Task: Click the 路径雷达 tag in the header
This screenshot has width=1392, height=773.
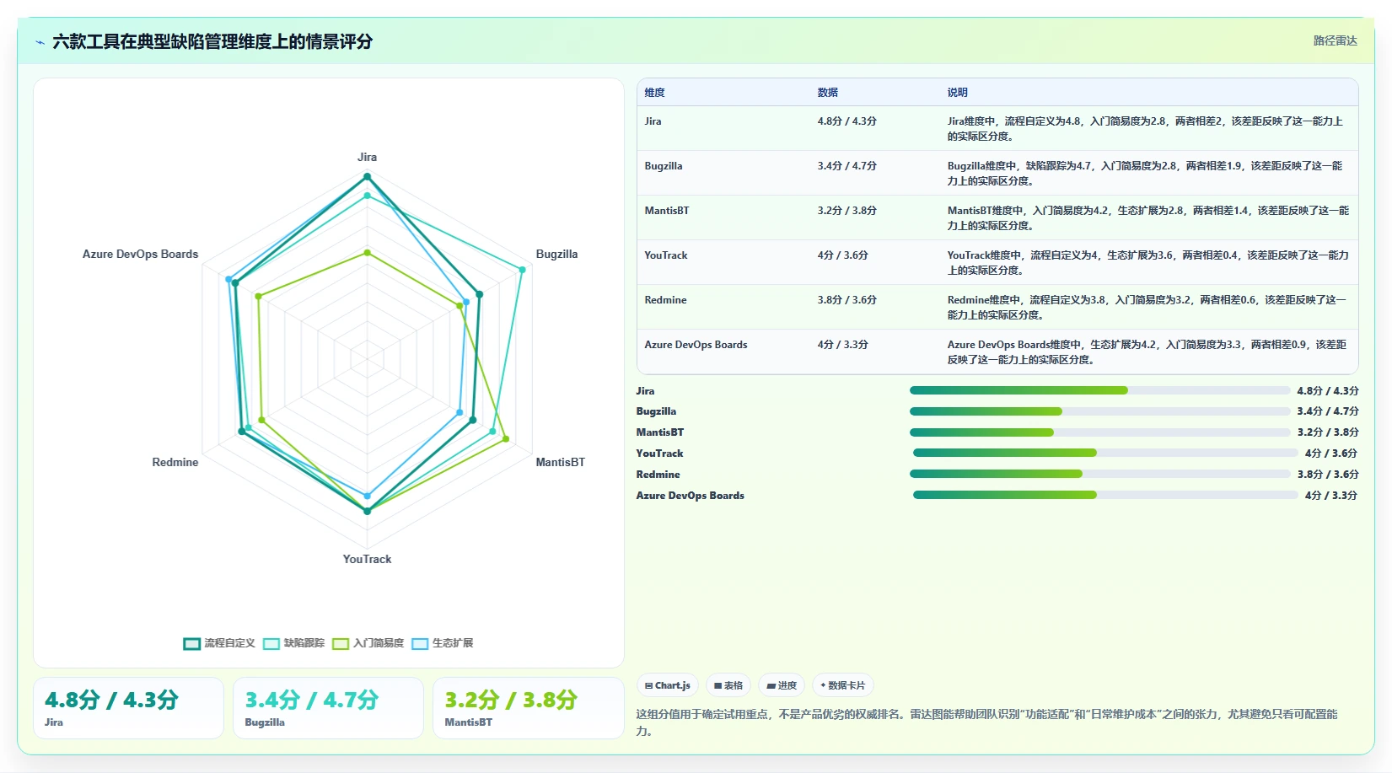Action: coord(1335,40)
